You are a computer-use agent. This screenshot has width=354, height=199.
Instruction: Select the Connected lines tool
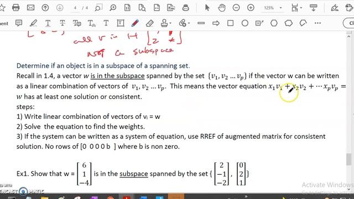point(303,23)
